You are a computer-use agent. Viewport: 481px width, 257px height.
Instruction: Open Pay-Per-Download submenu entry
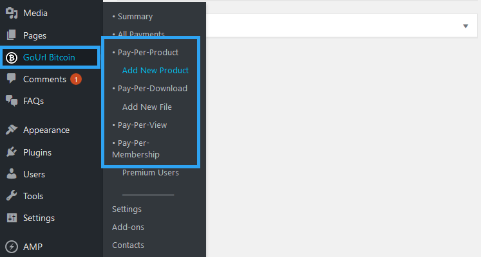pyautogui.click(x=152, y=88)
